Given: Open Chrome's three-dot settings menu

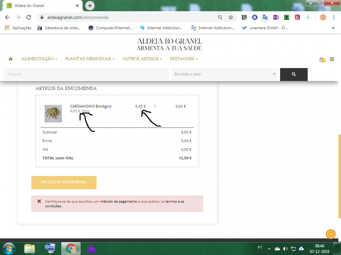Looking at the screenshot, I should click(333, 17).
